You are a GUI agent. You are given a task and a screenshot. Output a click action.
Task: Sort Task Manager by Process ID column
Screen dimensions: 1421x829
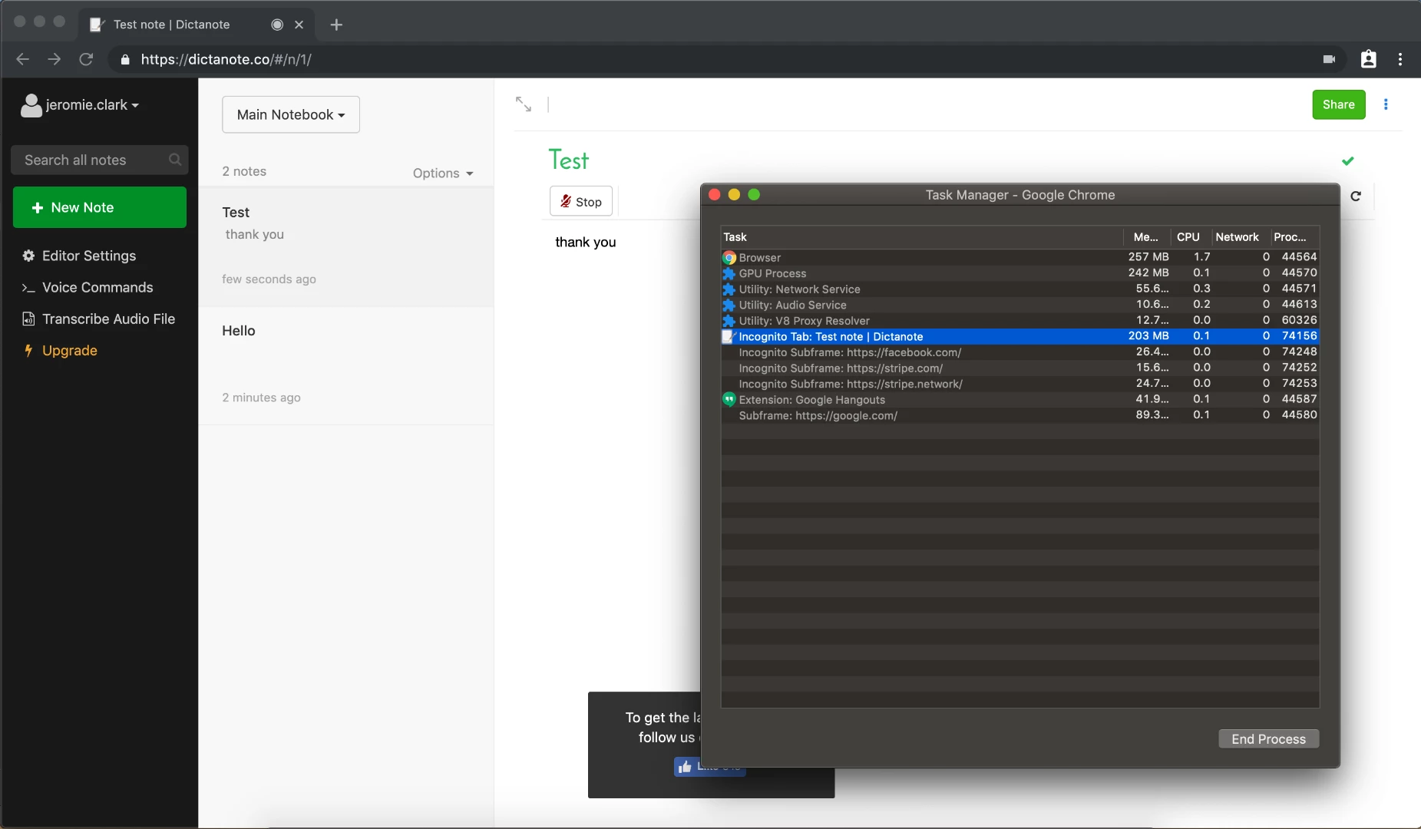[x=1294, y=237]
